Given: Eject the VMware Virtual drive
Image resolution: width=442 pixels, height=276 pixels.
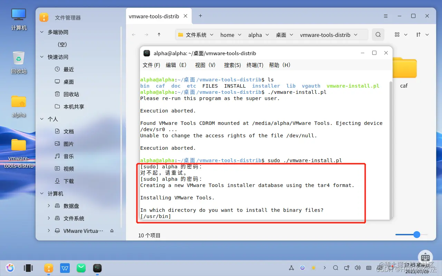Looking at the screenshot, I should (x=112, y=230).
